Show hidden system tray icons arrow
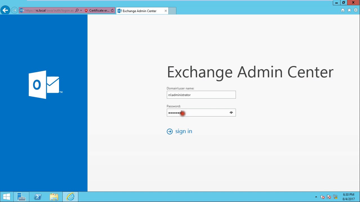This screenshot has width=360, height=202. click(x=316, y=197)
